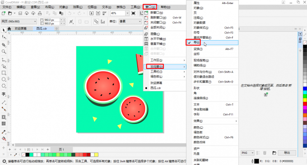Viewport: 307px width, 165px height.
Task: Expand the 工作区(S) submenu
Action: click(x=165, y=60)
